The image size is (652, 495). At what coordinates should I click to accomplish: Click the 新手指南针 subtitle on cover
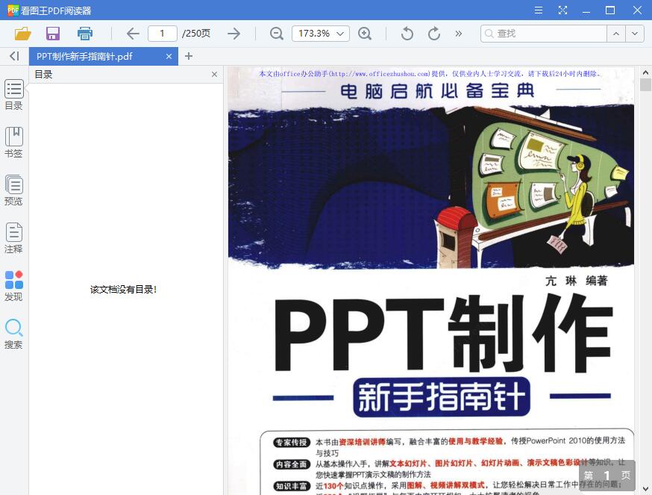point(441,396)
